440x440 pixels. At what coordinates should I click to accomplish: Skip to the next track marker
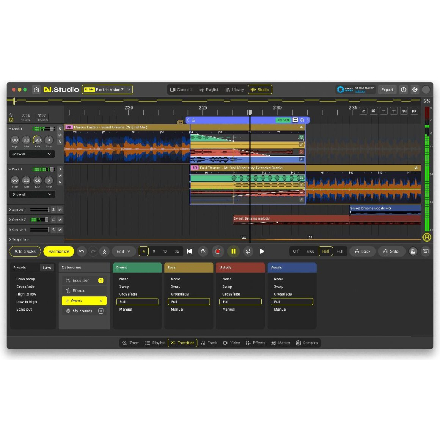tap(262, 251)
